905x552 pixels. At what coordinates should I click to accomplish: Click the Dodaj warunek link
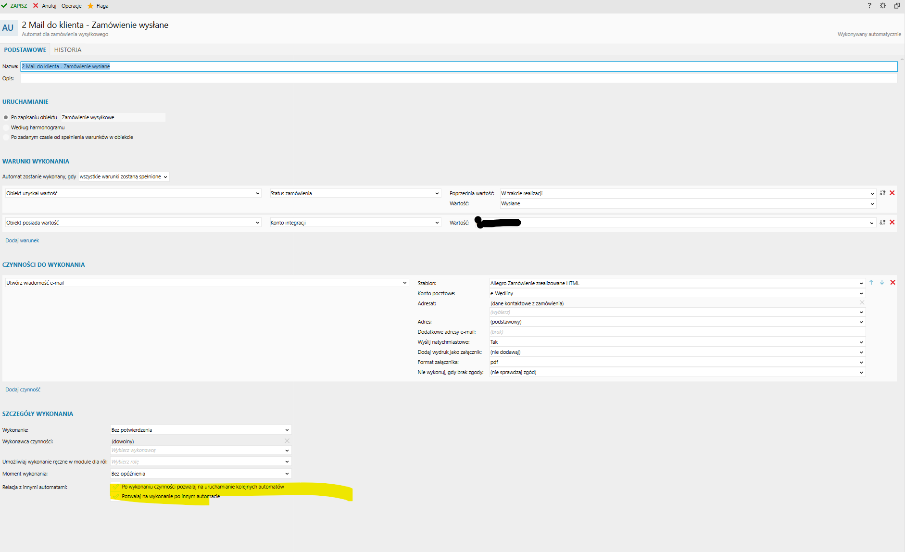[22, 240]
